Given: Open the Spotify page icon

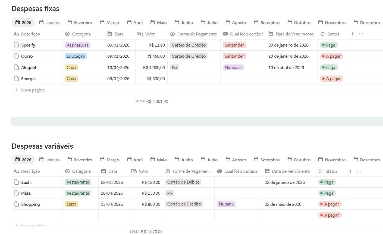Looking at the screenshot, I should 17,45.
